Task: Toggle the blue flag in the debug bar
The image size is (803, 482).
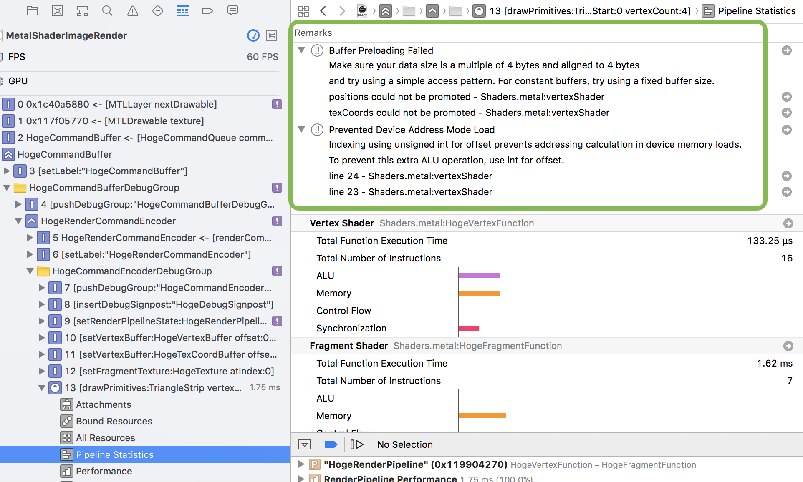Action: [x=331, y=444]
